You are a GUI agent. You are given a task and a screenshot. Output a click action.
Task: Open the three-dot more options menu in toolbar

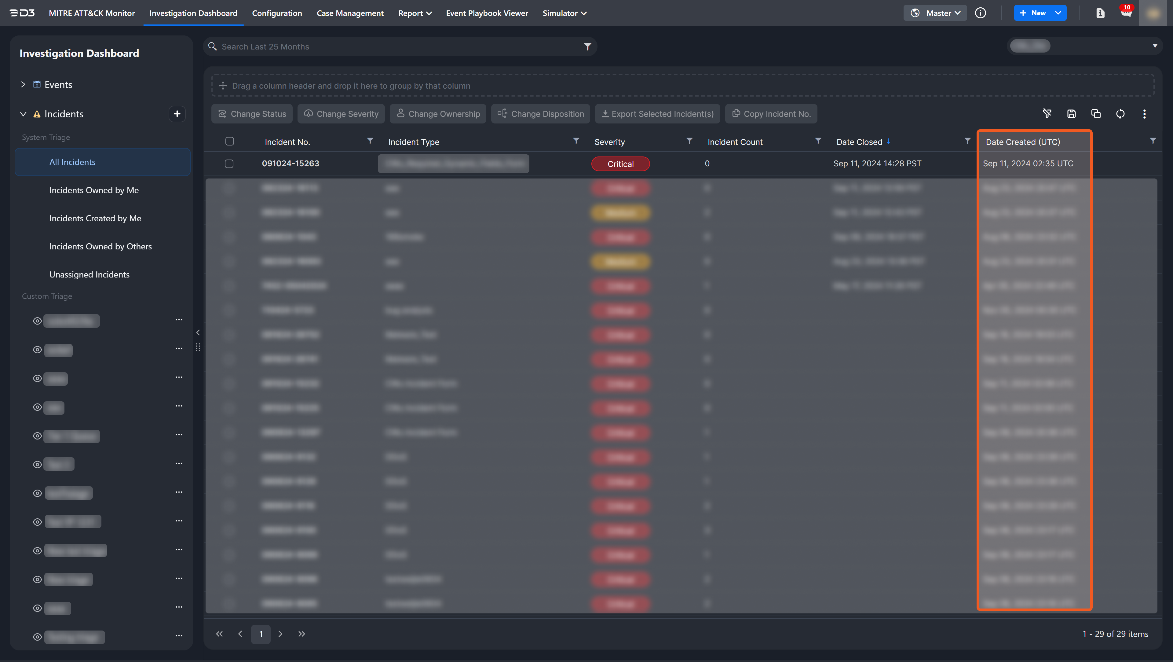[x=1144, y=113]
